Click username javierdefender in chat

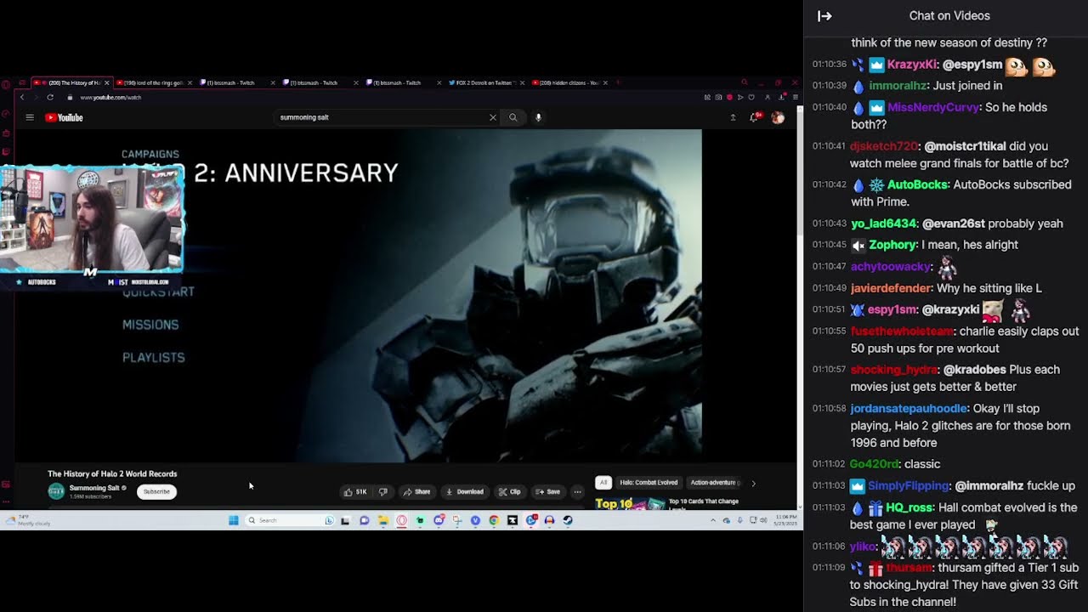pyautogui.click(x=891, y=288)
